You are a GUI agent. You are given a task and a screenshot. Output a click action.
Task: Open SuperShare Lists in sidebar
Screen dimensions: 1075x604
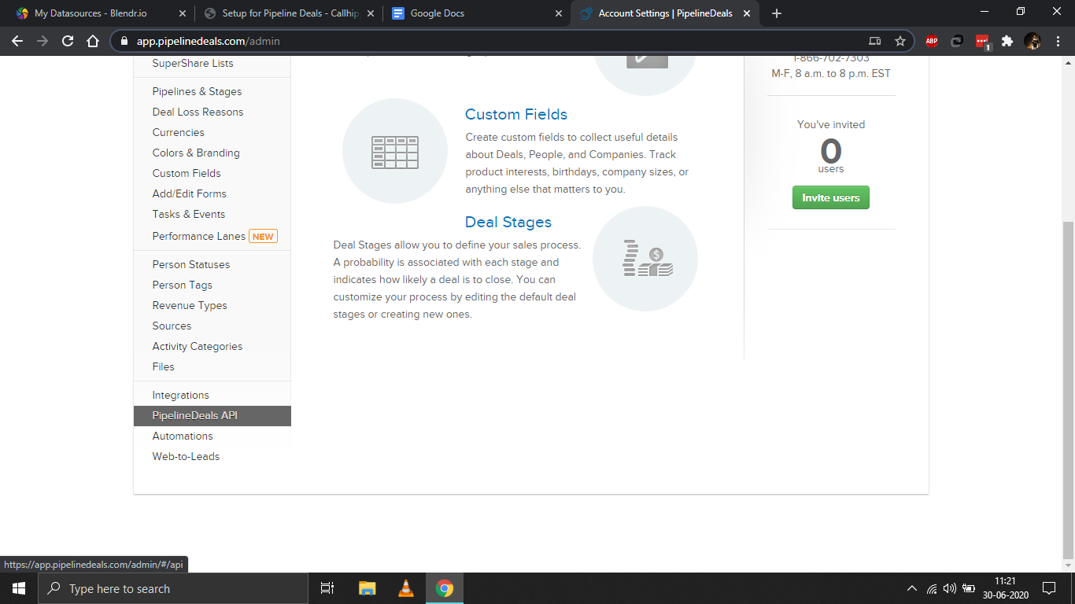point(193,63)
